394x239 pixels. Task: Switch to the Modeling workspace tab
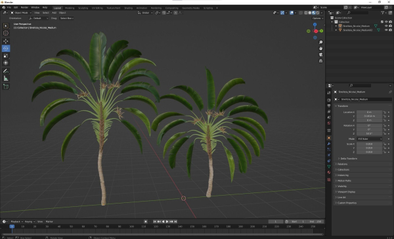(x=70, y=8)
